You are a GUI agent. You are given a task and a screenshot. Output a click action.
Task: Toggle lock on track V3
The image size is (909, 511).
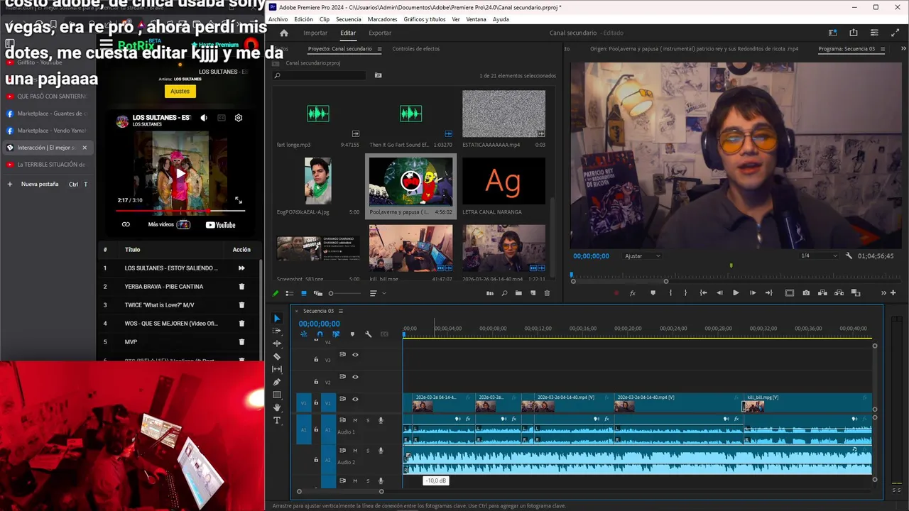pos(316,360)
